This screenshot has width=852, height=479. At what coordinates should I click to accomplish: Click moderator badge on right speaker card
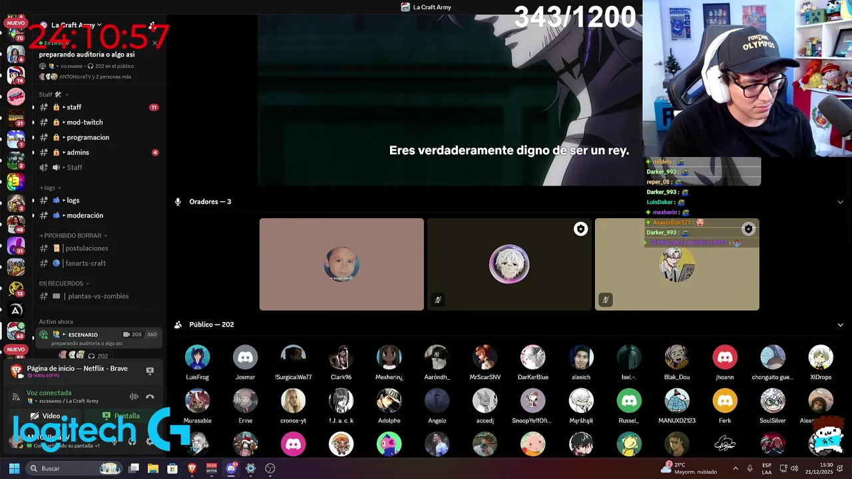click(x=748, y=229)
